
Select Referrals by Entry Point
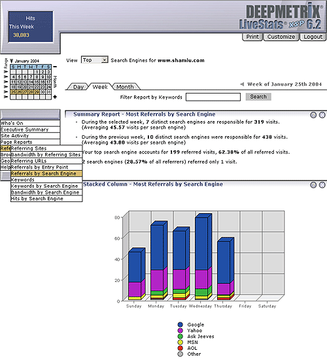46,167
